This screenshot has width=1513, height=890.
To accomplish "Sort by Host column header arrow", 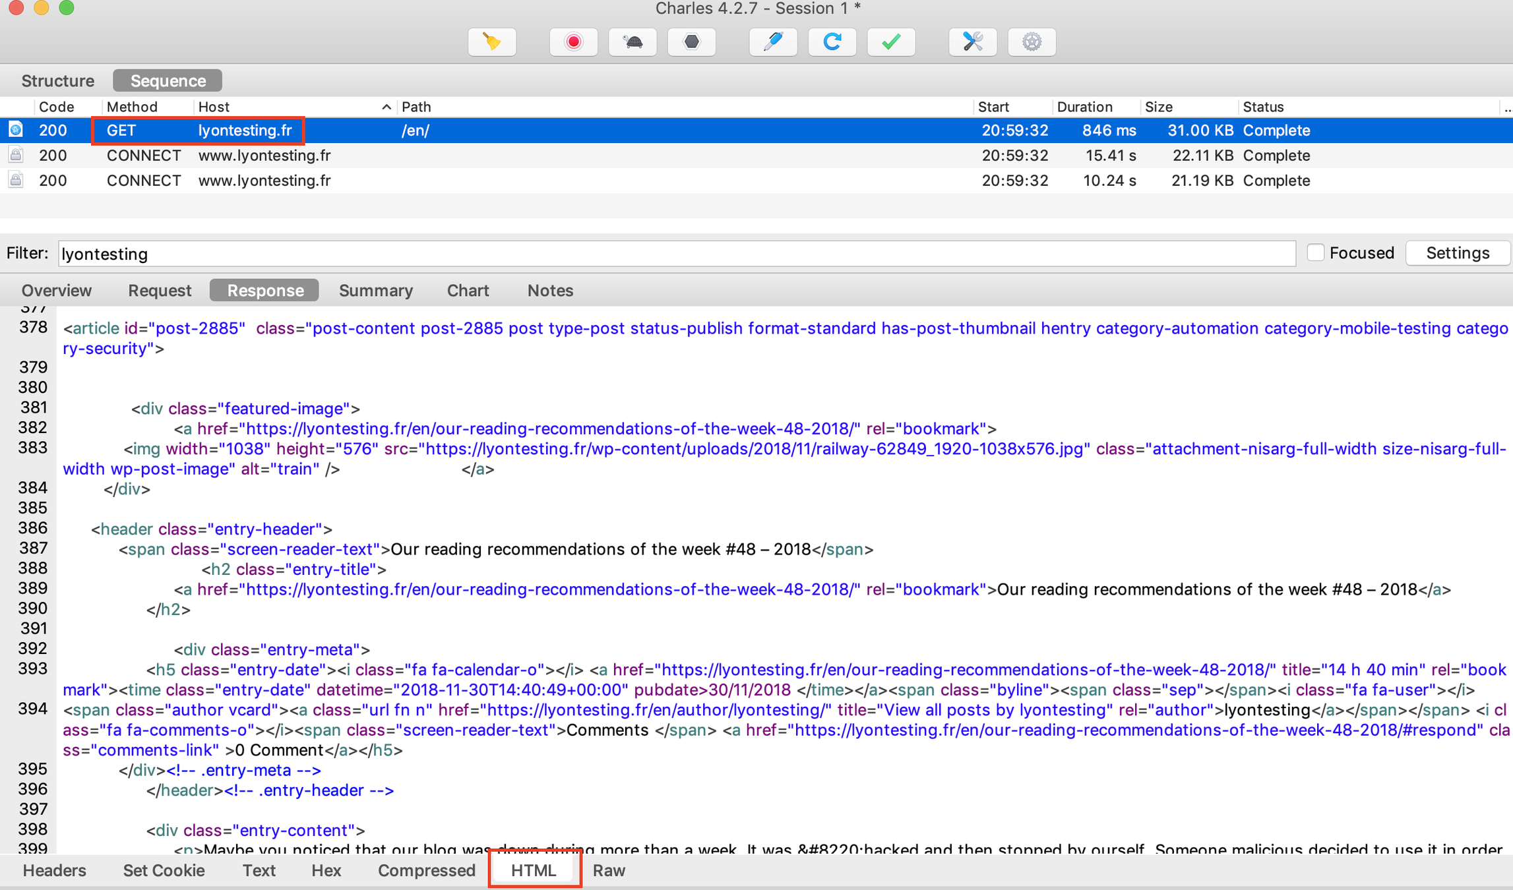I will pos(386,107).
